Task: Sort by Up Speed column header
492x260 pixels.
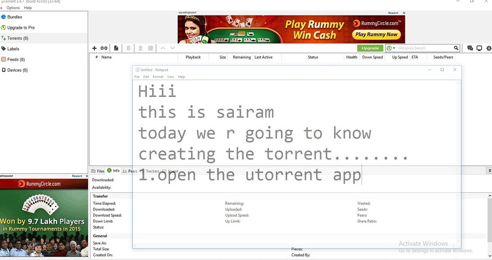Action: point(400,57)
